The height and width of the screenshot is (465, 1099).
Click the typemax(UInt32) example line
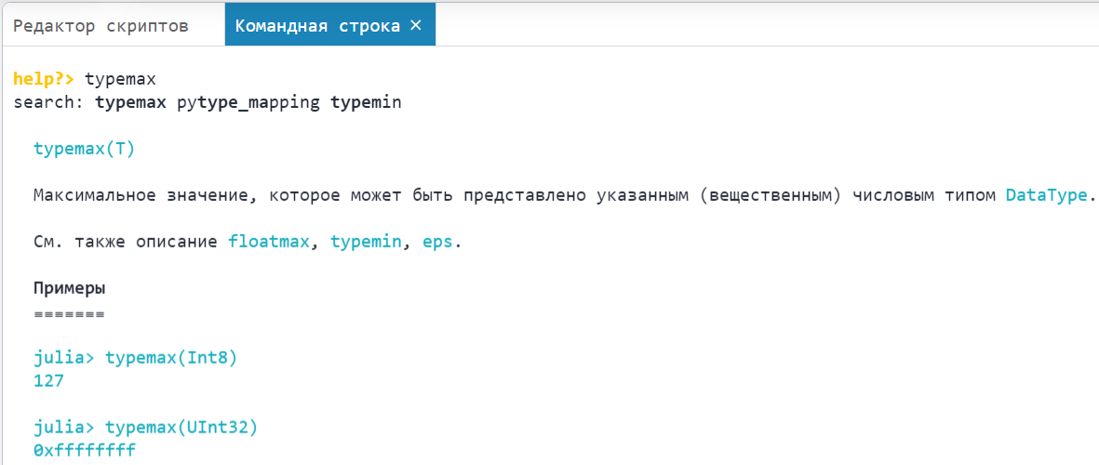181,428
